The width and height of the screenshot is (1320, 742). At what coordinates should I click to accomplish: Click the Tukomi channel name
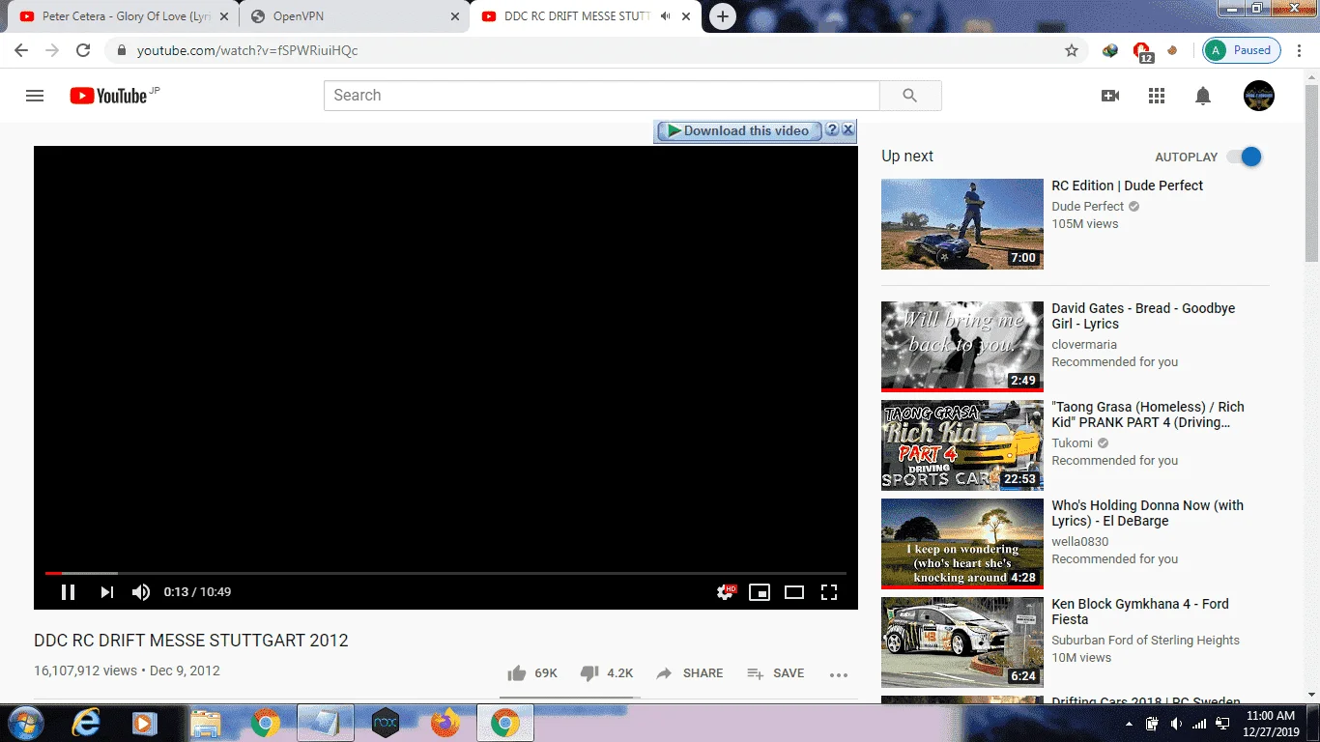1073,443
